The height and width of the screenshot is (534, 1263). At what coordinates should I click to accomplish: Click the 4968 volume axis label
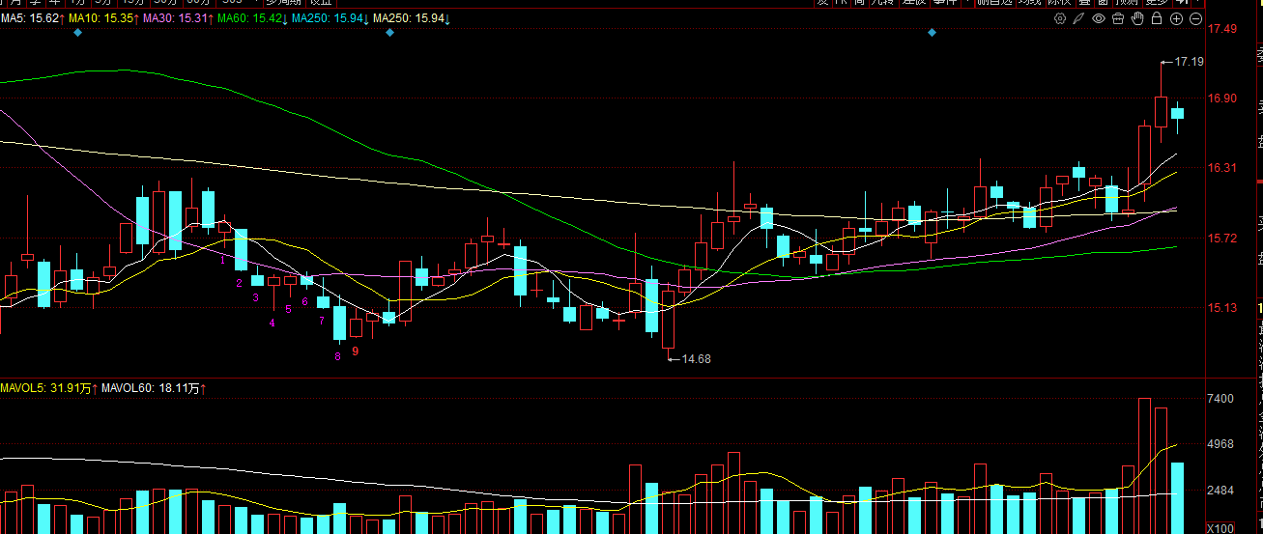[x=1221, y=444]
